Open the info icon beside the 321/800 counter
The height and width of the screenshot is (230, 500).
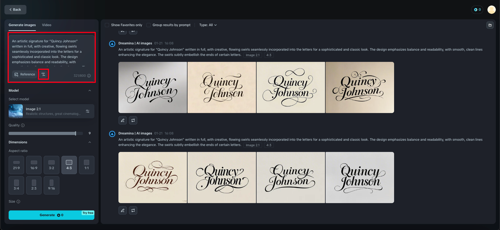(x=89, y=76)
